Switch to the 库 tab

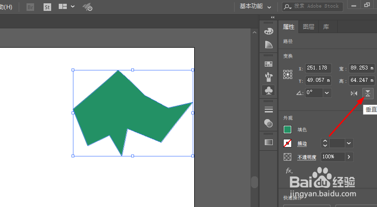click(x=326, y=27)
